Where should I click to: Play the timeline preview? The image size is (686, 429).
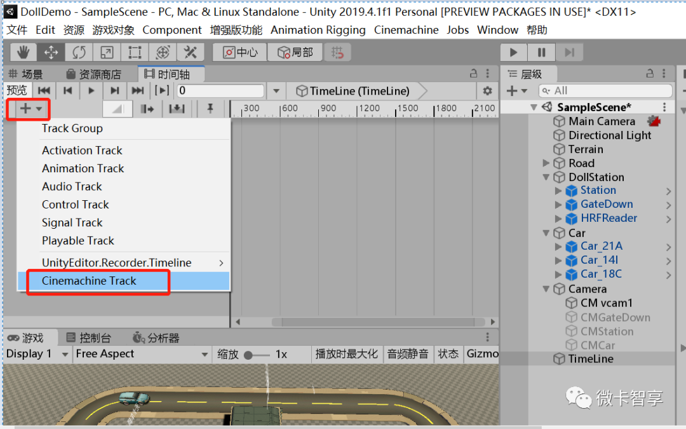[91, 91]
